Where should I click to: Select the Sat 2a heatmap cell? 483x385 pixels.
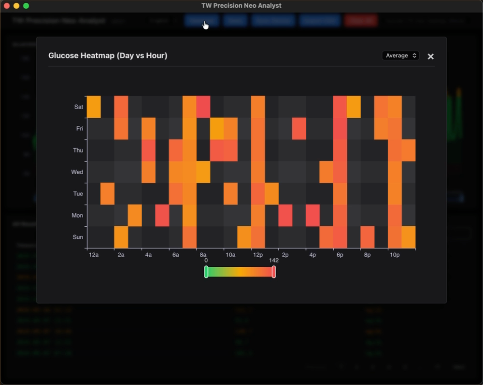coord(121,107)
